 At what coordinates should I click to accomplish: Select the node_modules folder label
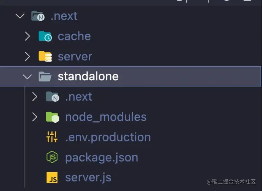point(106,117)
